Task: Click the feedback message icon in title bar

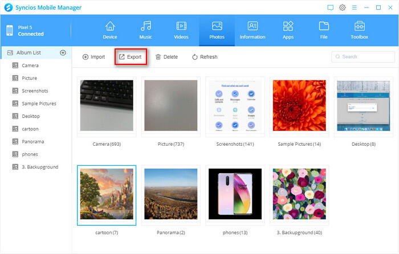Action: click(330, 7)
